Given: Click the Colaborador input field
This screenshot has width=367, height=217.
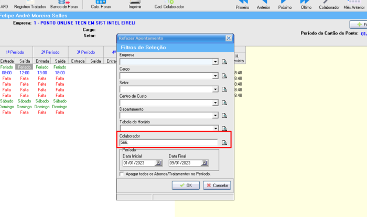Looking at the screenshot, I should (168, 143).
